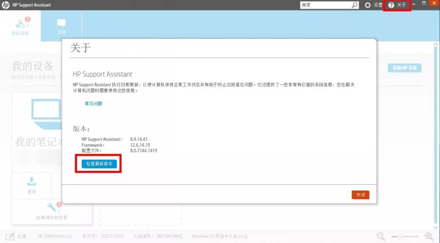The height and width of the screenshot is (243, 440).
Task: Click the search magnifier icon
Action: pos(355,5)
